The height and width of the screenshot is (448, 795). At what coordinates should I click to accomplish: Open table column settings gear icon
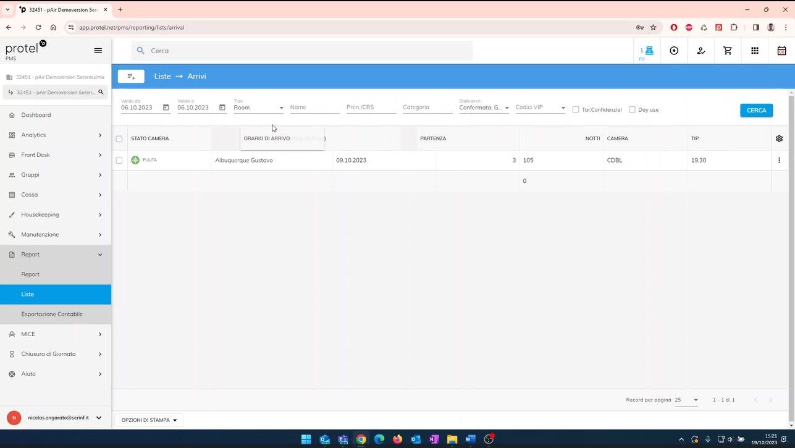click(x=779, y=138)
